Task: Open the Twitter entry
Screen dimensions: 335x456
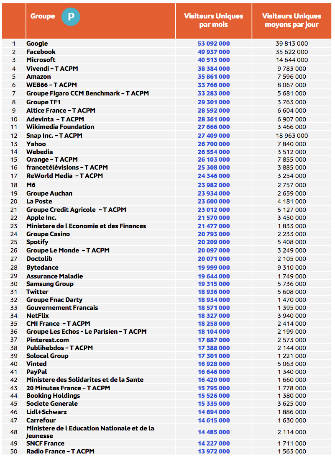Action: tap(36, 291)
